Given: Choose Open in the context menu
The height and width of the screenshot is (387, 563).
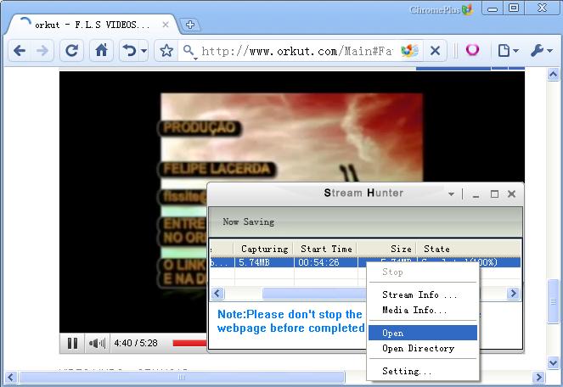Looking at the screenshot, I should point(423,333).
